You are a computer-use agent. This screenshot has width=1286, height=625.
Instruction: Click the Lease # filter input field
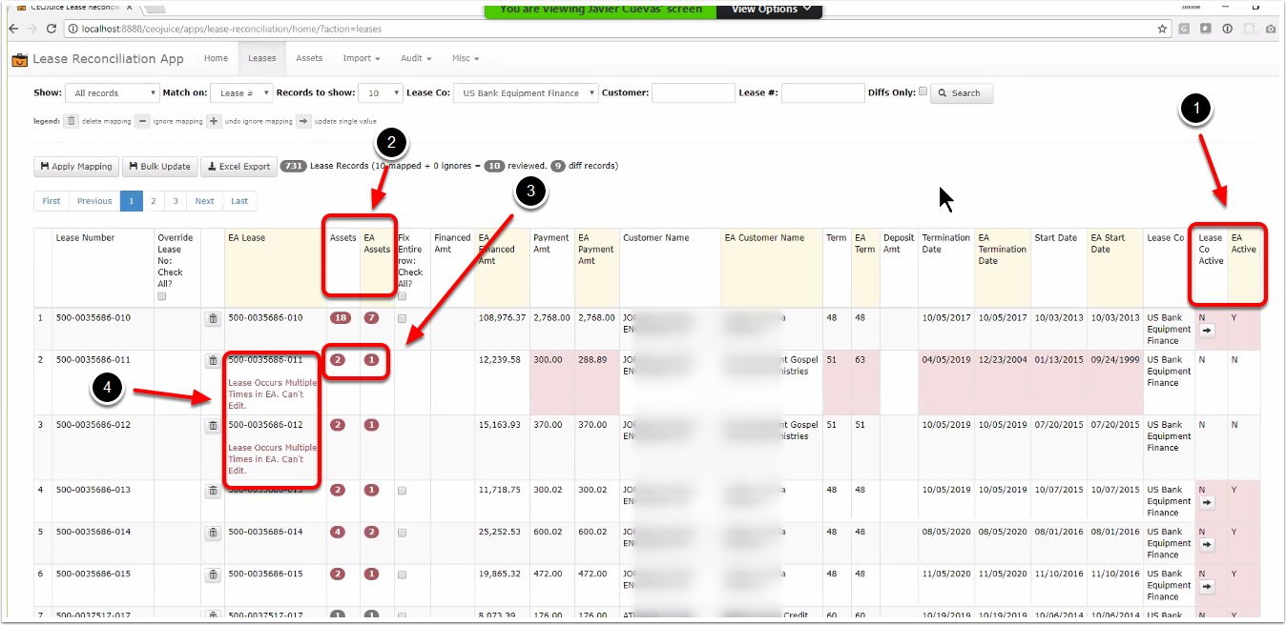pos(822,93)
